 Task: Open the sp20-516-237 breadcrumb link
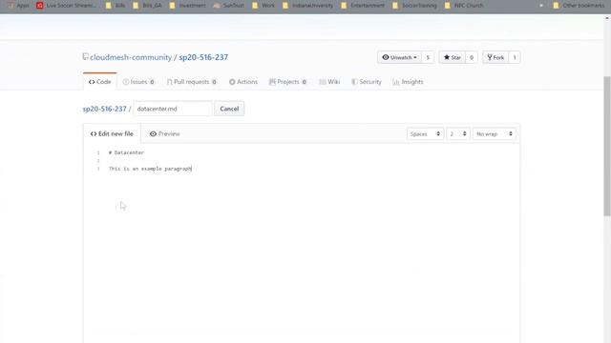coord(104,109)
